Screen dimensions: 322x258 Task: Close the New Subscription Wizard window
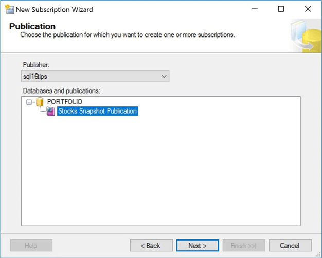tap(308, 9)
